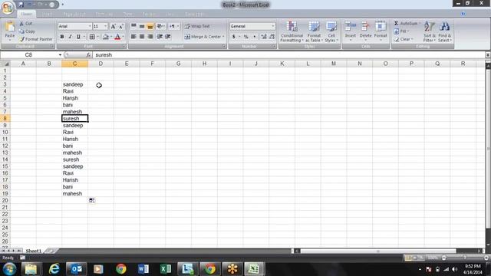
Task: Open the General number format dropdown
Action: coord(273,26)
